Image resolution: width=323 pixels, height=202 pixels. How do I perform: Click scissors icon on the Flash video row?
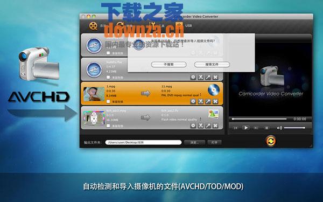click(200, 126)
